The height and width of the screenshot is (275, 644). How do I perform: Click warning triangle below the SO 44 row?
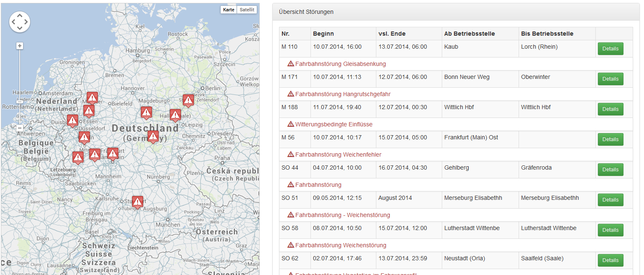[291, 185]
